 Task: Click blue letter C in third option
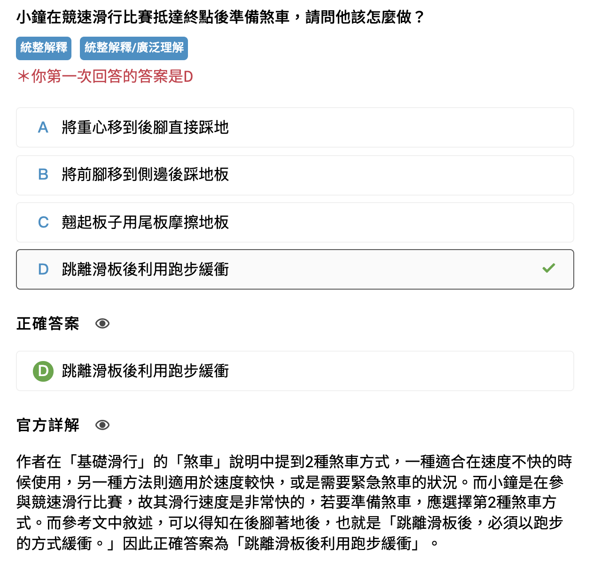(43, 222)
